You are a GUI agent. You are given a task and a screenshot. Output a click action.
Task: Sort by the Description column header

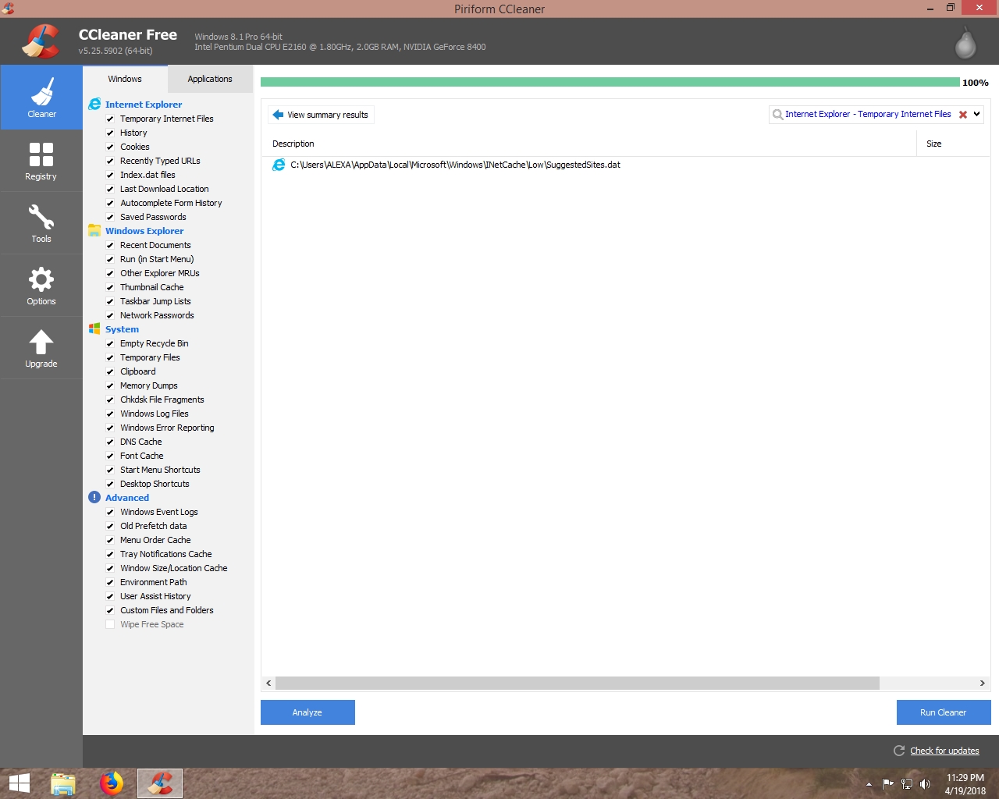588,144
